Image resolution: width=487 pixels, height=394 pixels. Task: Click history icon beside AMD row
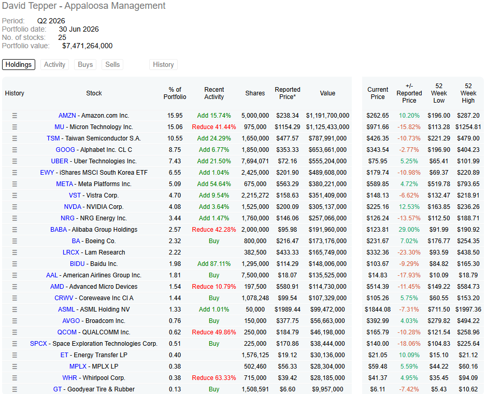(15, 287)
